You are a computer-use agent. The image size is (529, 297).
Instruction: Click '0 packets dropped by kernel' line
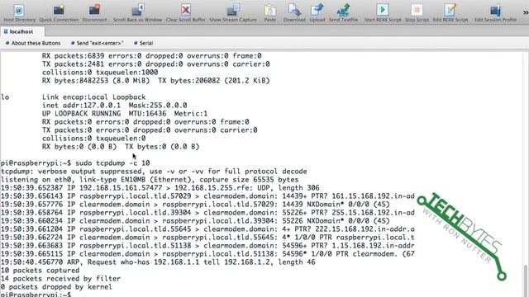coord(56,287)
